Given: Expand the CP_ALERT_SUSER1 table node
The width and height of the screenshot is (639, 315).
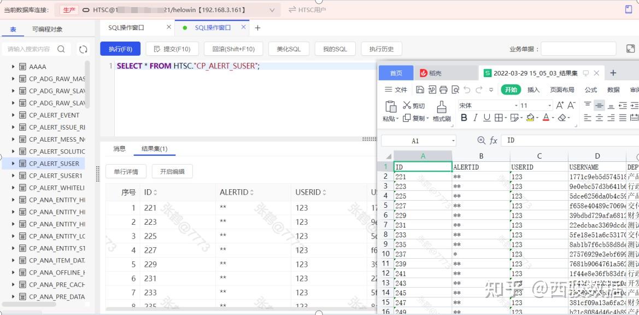Looking at the screenshot, I should pyautogui.click(x=13, y=176).
